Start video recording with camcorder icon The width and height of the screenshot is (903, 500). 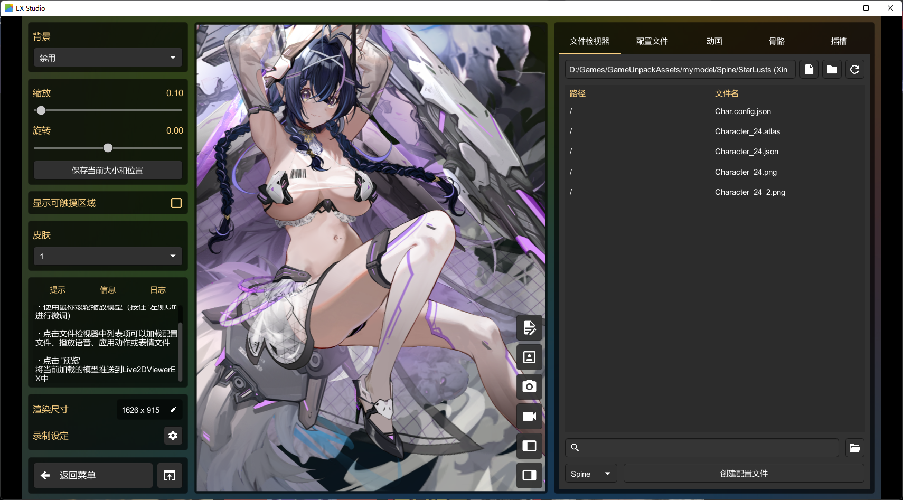(x=529, y=416)
